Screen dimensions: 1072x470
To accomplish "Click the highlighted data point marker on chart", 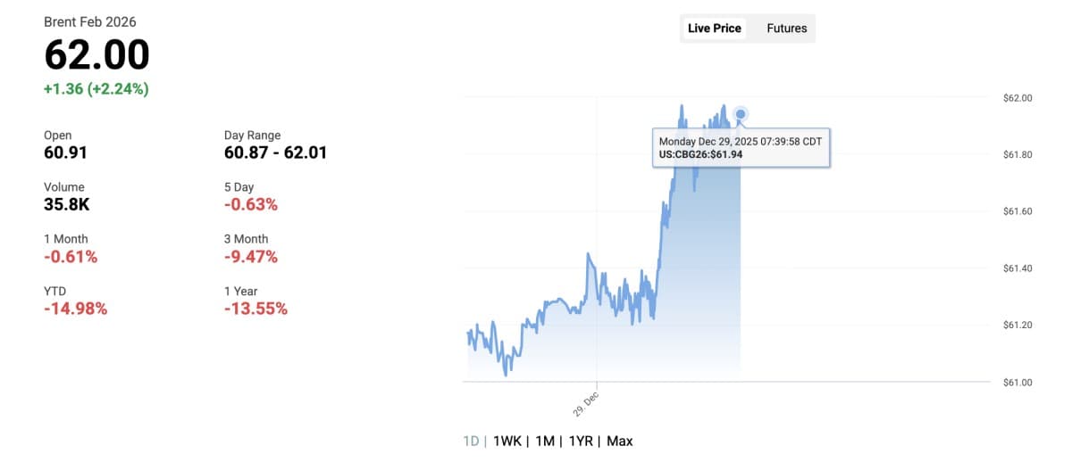I will 741,114.
